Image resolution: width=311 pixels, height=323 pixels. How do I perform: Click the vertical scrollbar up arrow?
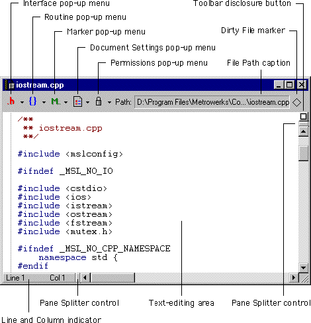(x=304, y=131)
